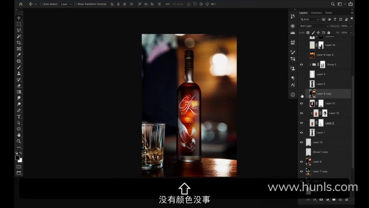This screenshot has width=369, height=208.
Task: Open the Fill slider dropdown arrow
Action: click(x=351, y=32)
